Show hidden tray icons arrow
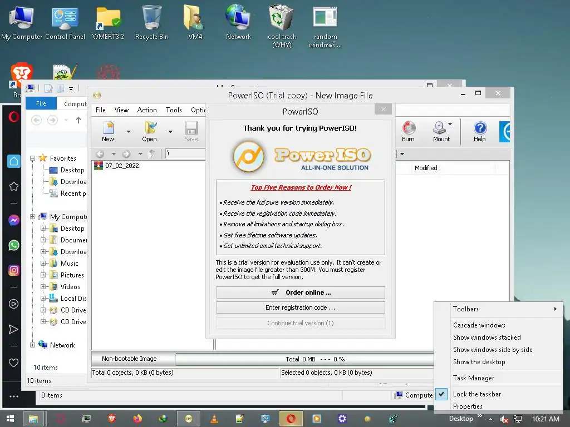This screenshot has height=427, width=570. (491, 419)
